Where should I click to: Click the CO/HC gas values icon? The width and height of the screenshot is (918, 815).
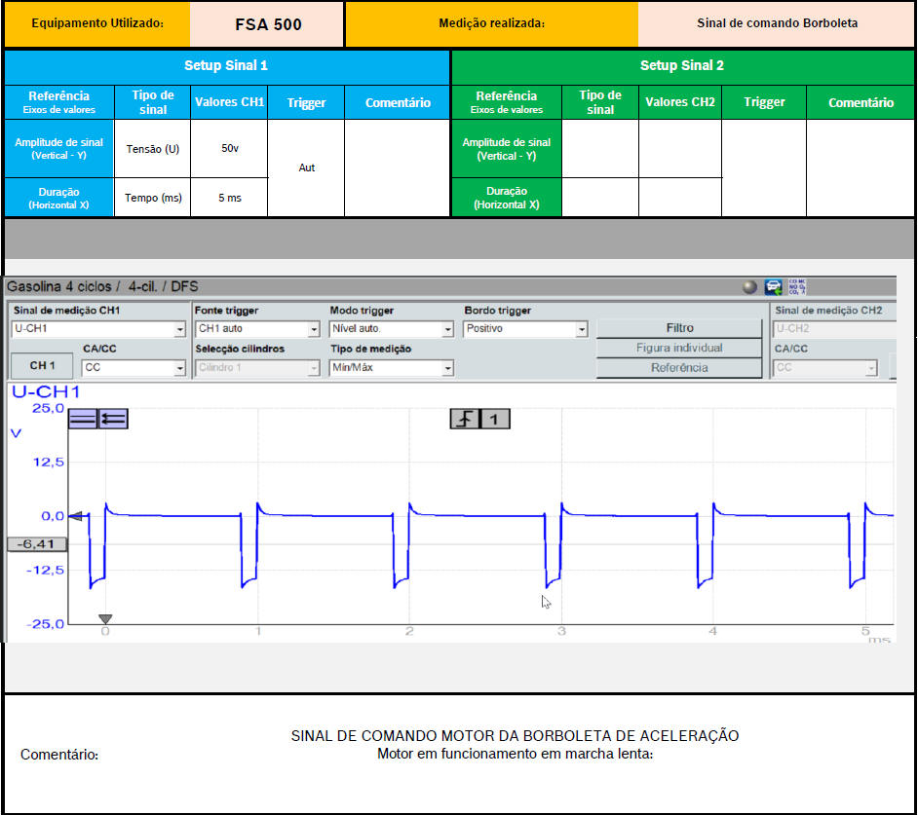(796, 287)
